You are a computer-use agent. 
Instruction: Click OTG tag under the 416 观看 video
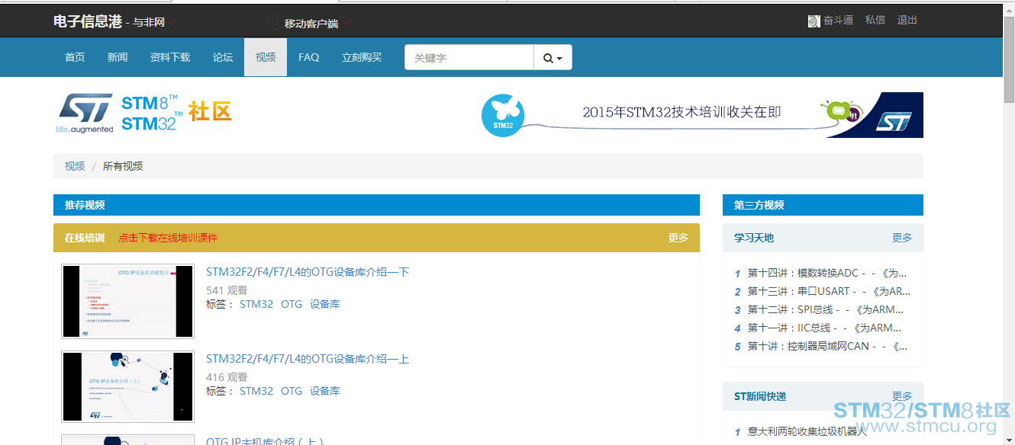tap(292, 391)
